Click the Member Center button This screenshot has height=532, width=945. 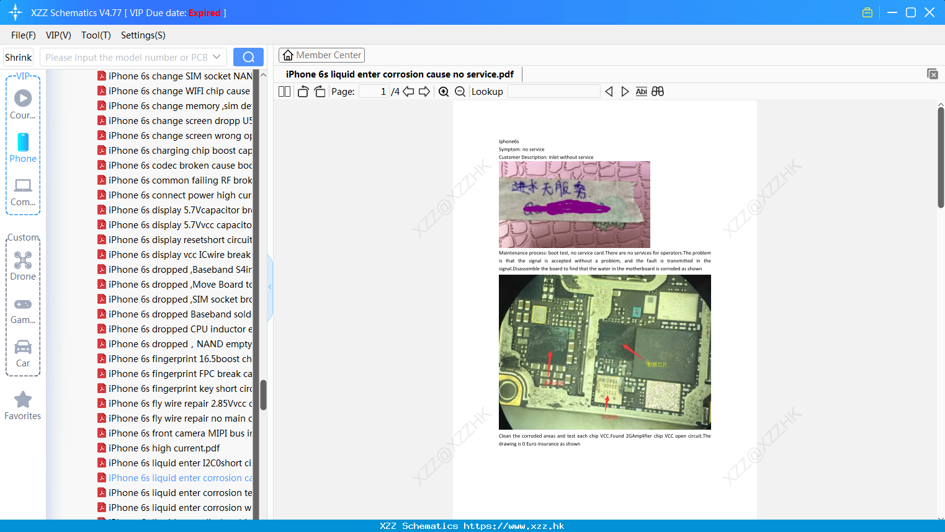coord(321,55)
